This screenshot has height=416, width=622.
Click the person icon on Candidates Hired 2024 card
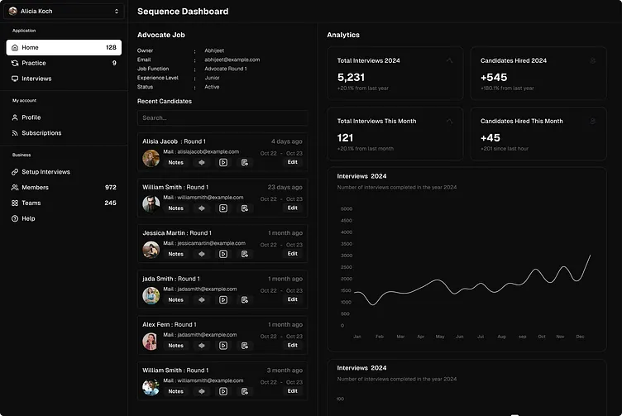592,60
